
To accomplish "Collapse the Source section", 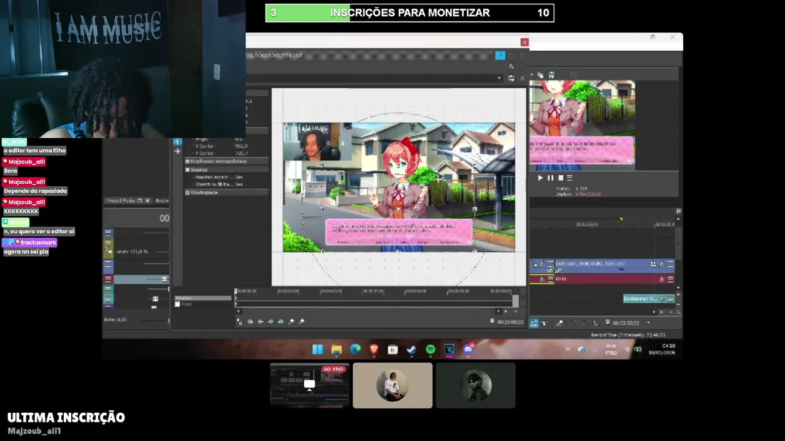I will pos(188,170).
